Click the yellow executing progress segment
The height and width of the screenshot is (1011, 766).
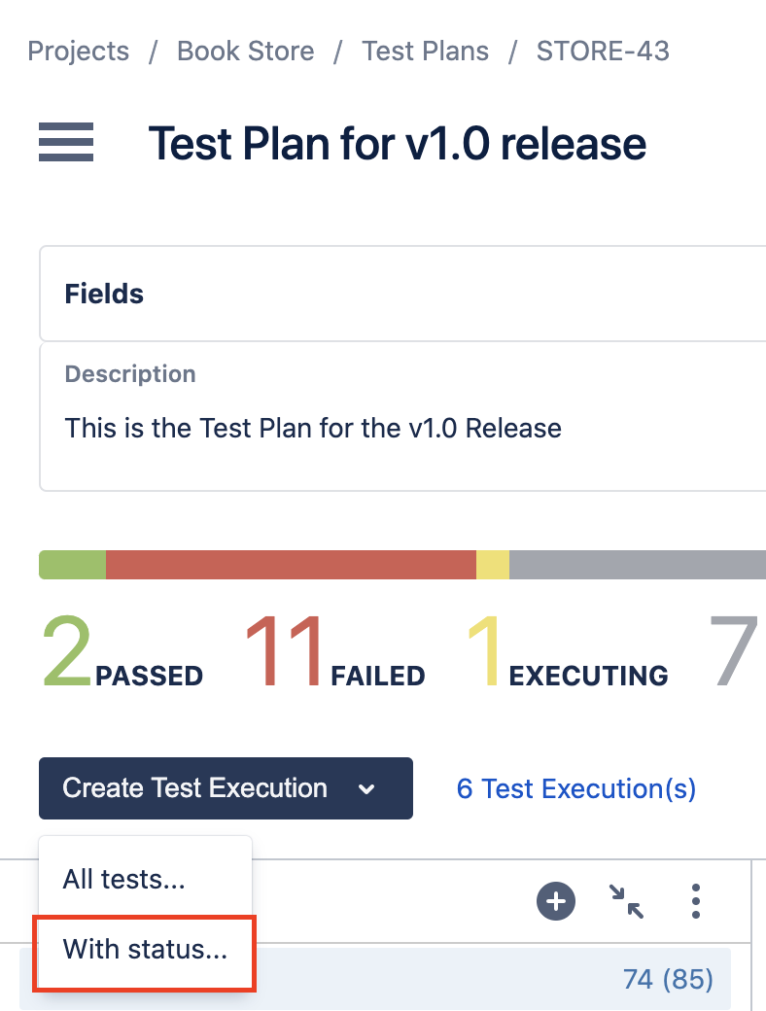[x=493, y=565]
